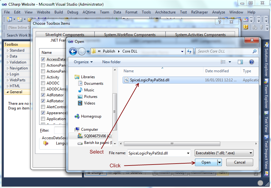
Task: Open the Organize dropdown menu
Action: pos(83,62)
